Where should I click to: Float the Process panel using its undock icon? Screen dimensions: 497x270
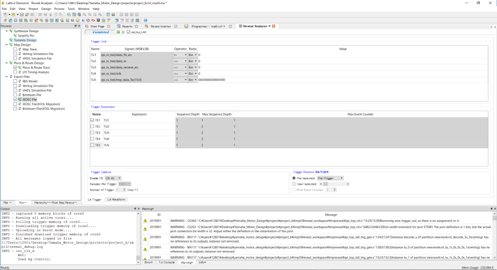76,26
